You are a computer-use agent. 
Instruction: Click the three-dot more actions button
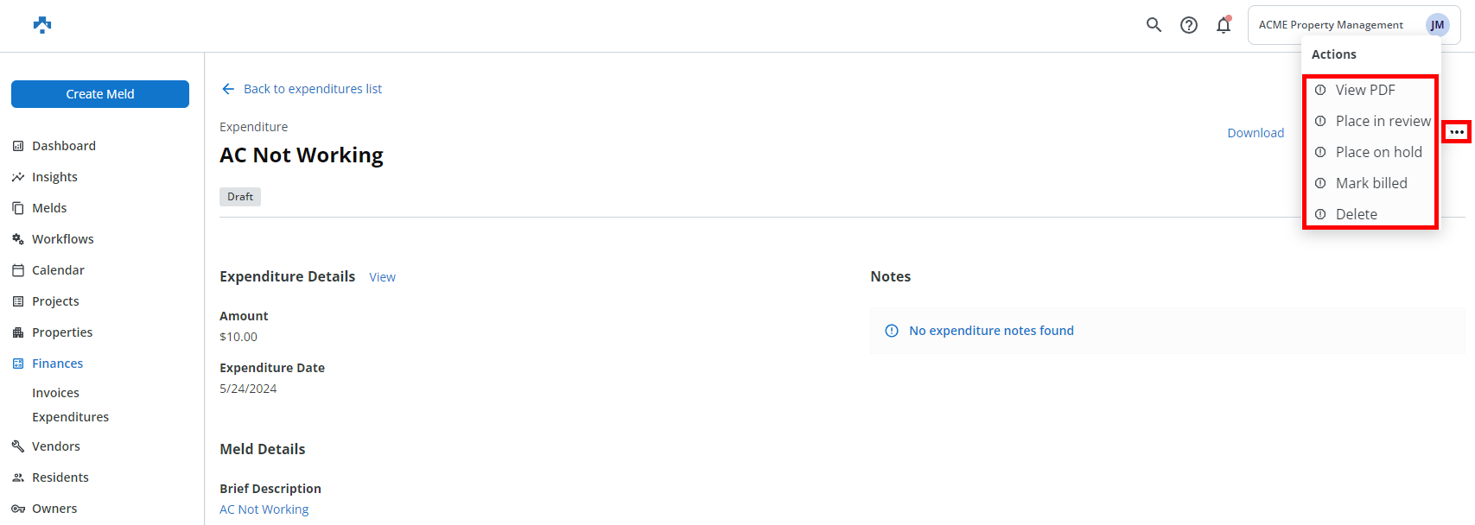[1457, 132]
